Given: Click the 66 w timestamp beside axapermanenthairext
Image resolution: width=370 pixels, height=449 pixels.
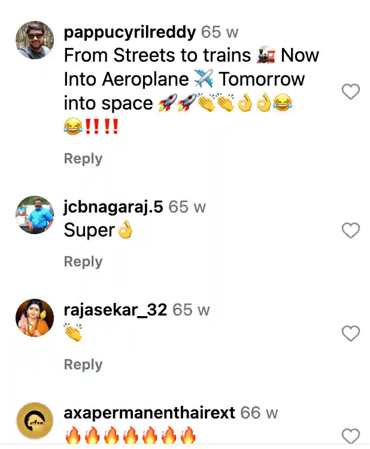Looking at the screenshot, I should point(259,412).
